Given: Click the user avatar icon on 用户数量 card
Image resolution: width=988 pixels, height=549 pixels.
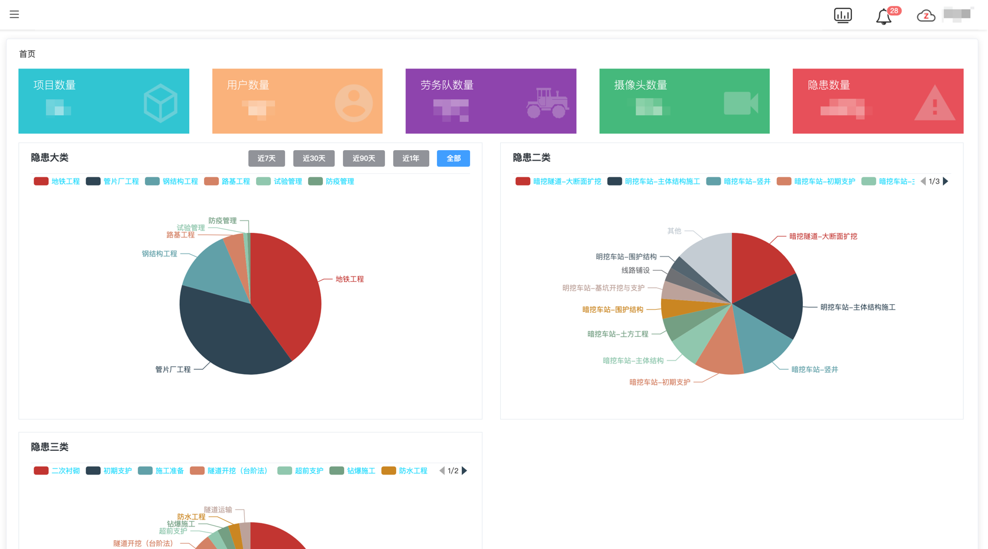Looking at the screenshot, I should pos(354,103).
